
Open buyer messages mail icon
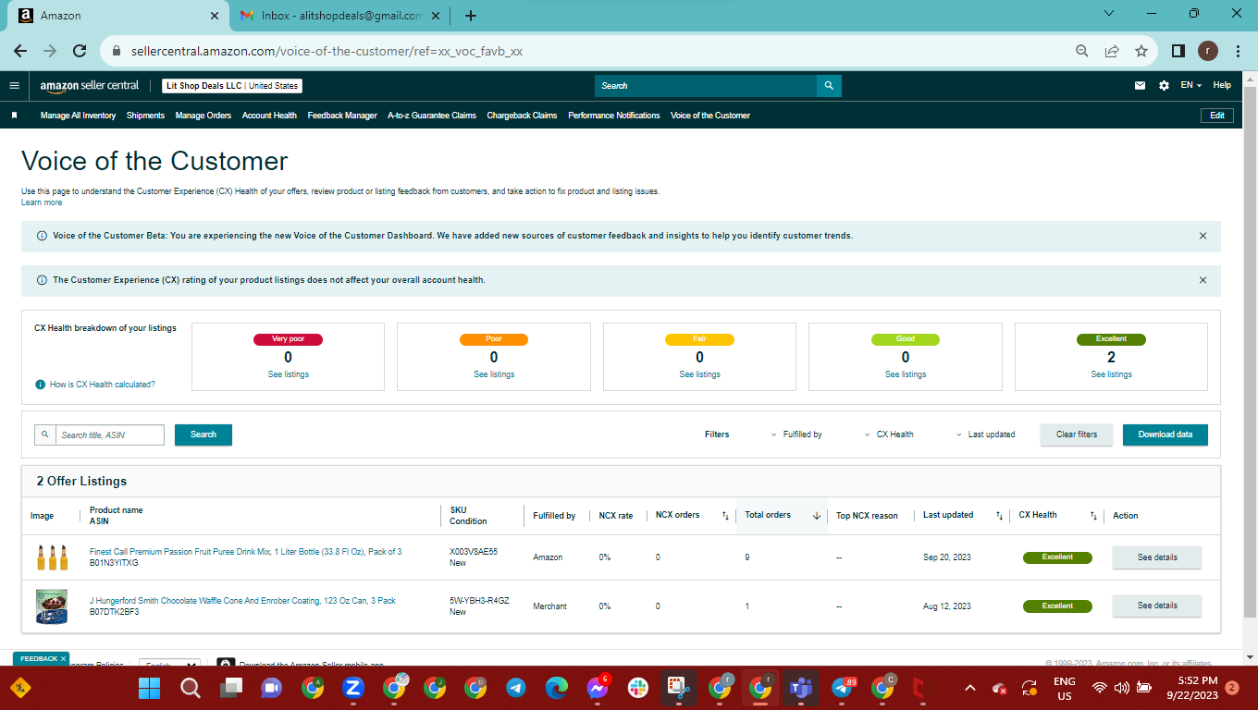tap(1140, 85)
